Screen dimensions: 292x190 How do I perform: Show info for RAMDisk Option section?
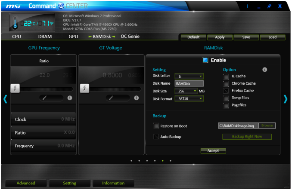click(264, 70)
